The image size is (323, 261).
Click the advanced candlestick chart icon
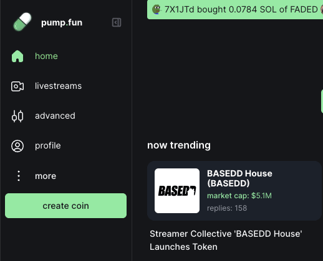(17, 116)
